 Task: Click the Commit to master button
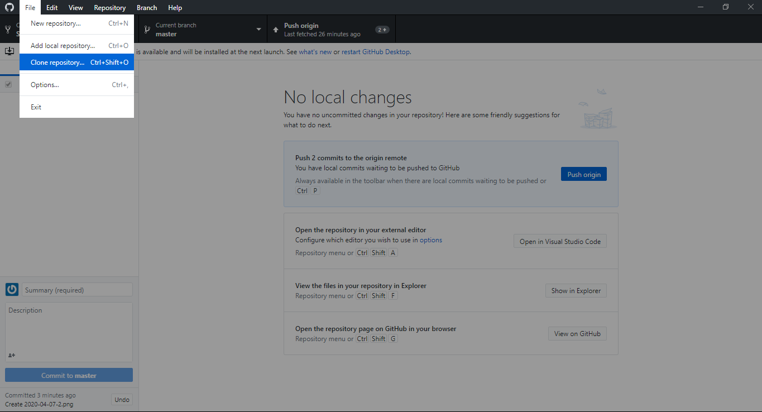(x=69, y=375)
